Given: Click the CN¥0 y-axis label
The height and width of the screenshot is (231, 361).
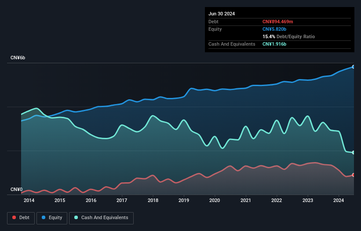Looking at the screenshot, I should (17, 189).
